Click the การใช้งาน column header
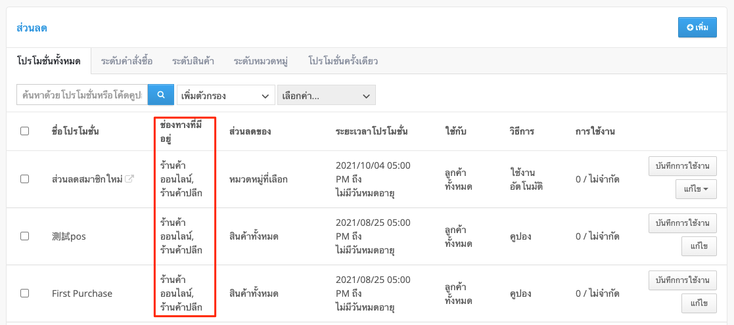This screenshot has height=325, width=734. [x=595, y=131]
